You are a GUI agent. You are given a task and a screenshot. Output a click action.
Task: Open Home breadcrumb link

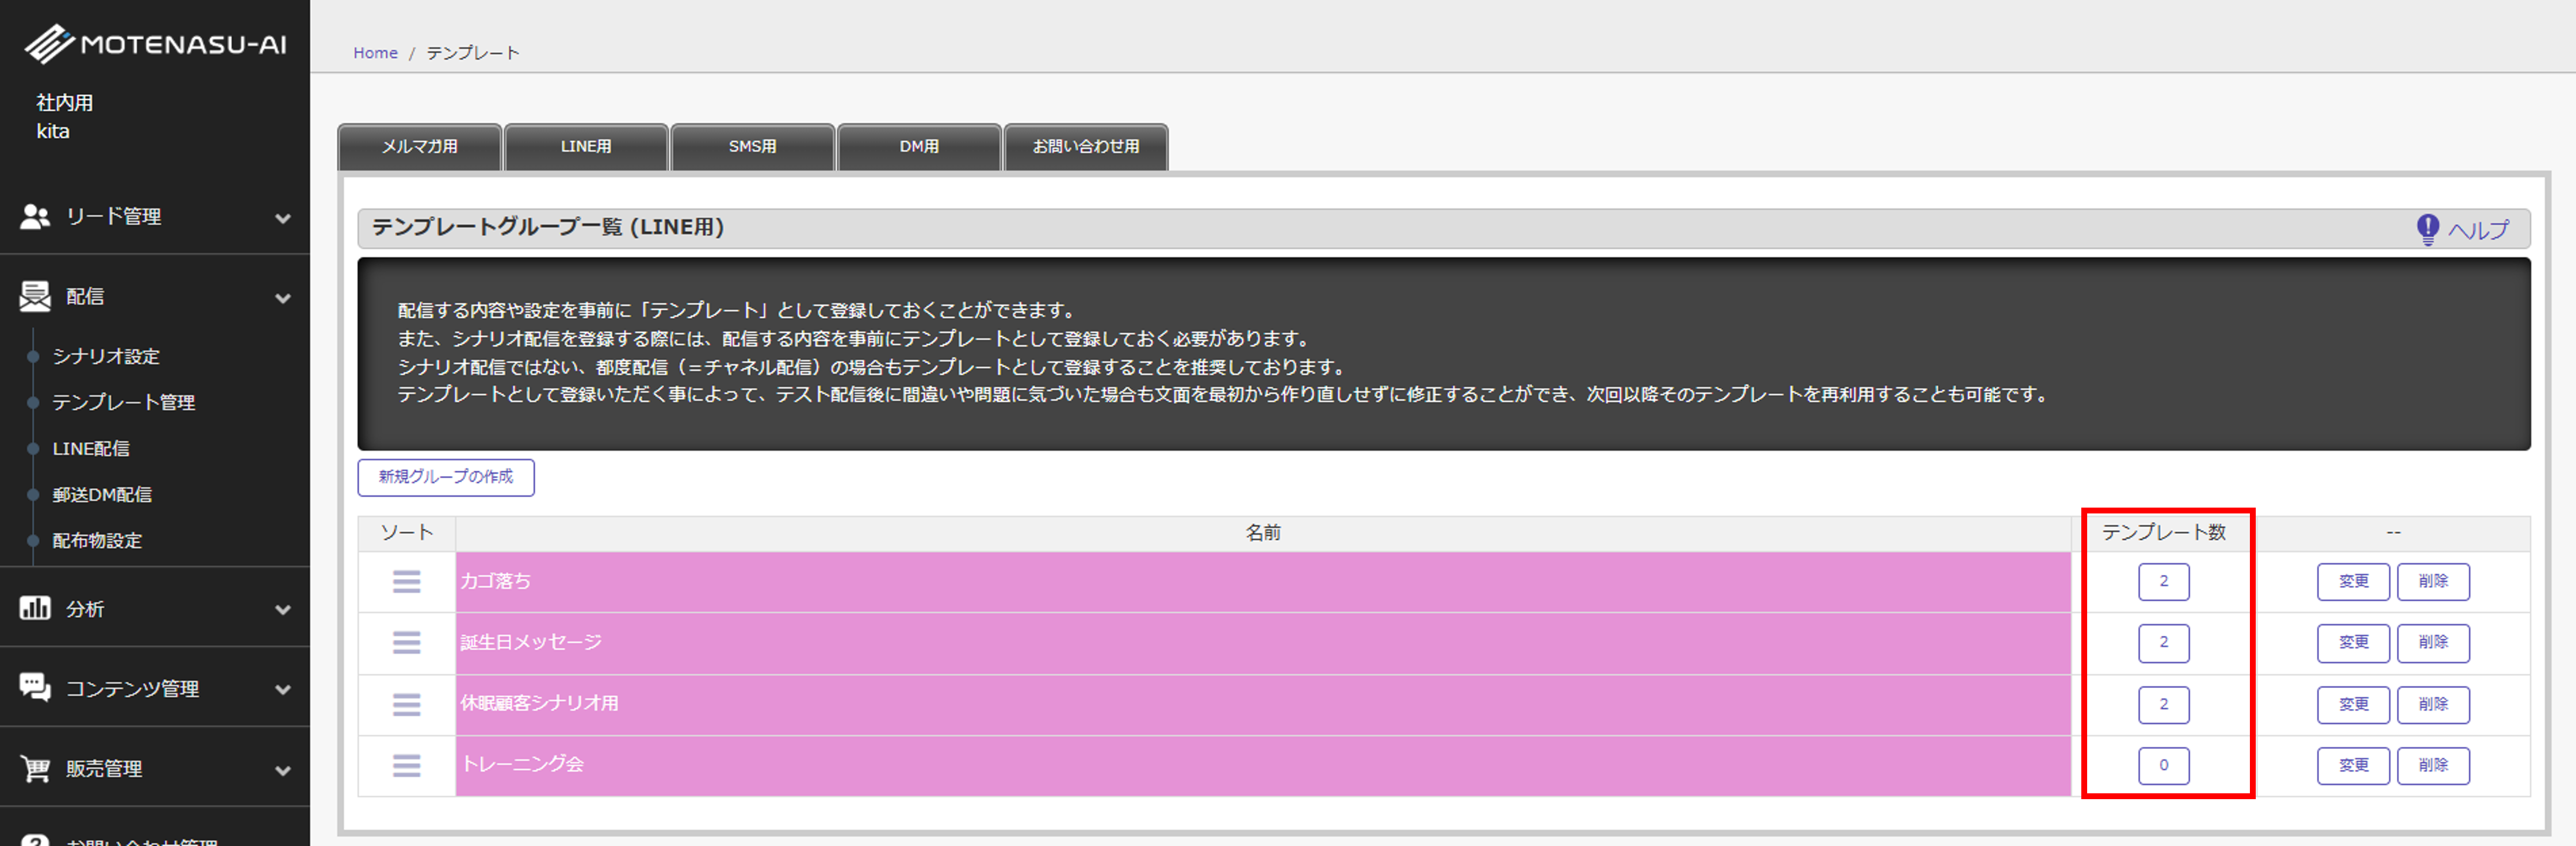(375, 53)
